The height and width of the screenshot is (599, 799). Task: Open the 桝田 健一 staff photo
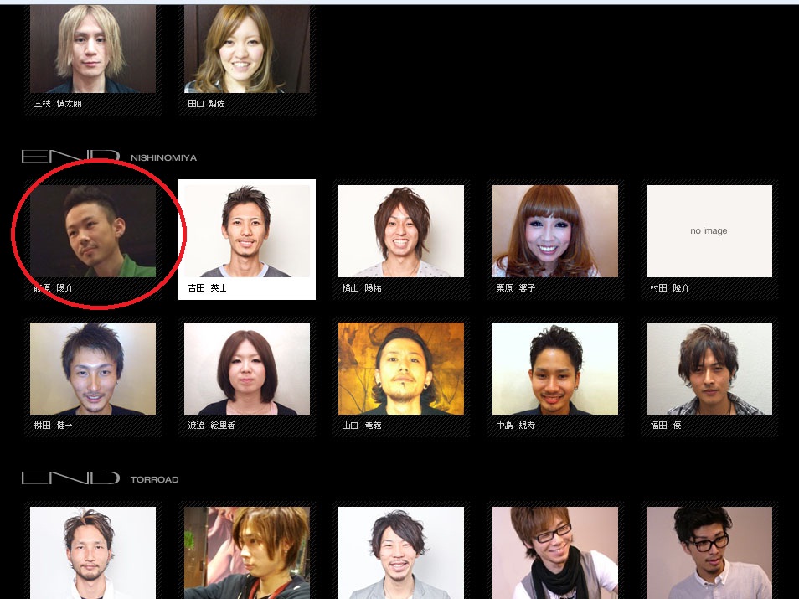pyautogui.click(x=93, y=369)
